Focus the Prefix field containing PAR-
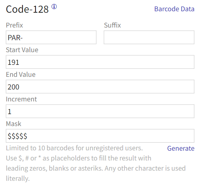 [x=51, y=37]
